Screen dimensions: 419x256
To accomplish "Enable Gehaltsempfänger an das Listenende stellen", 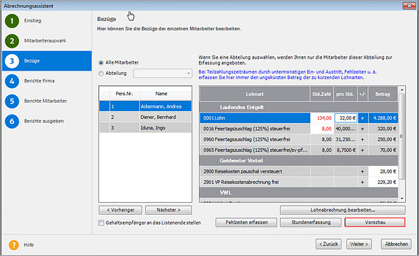I will click(x=101, y=223).
